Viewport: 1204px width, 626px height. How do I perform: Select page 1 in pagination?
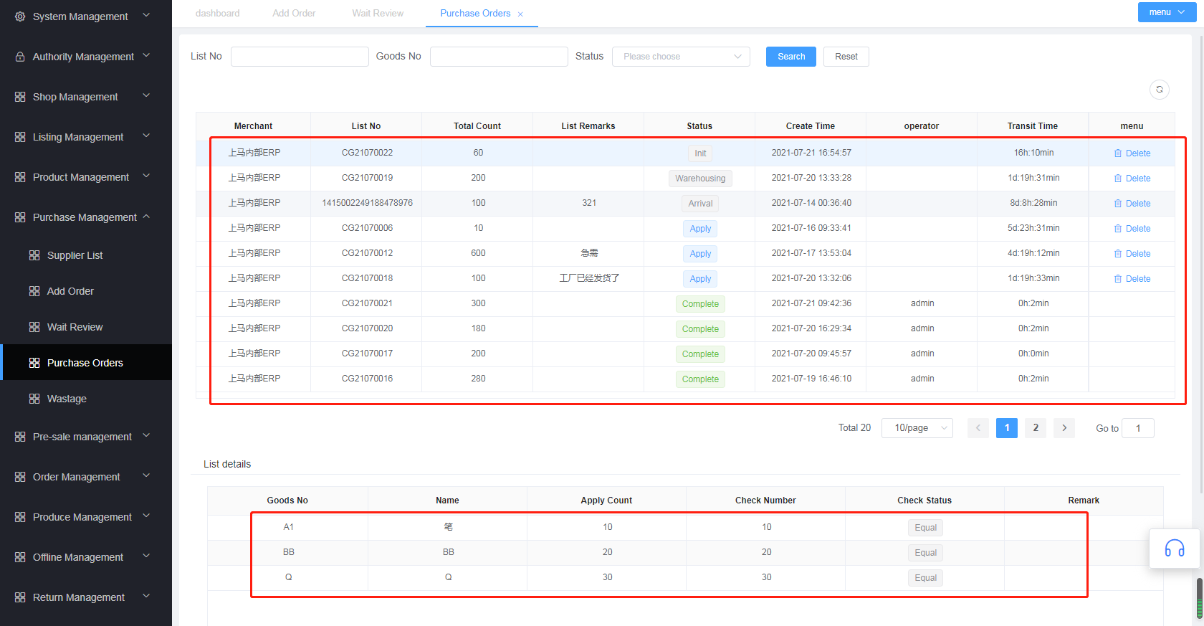[x=1007, y=428]
